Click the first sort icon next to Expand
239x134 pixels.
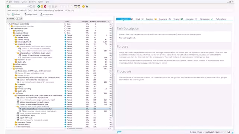18,19
